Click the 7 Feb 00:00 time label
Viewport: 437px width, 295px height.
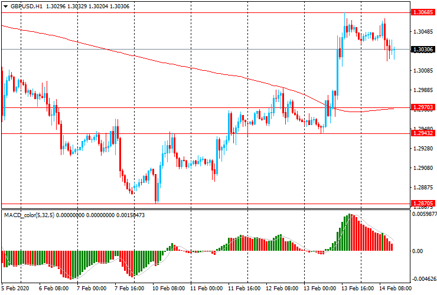[92, 288]
